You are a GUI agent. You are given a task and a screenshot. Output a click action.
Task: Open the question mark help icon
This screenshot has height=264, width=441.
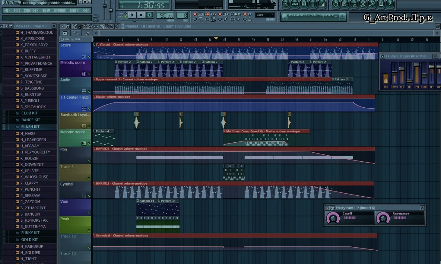(x=390, y=4)
